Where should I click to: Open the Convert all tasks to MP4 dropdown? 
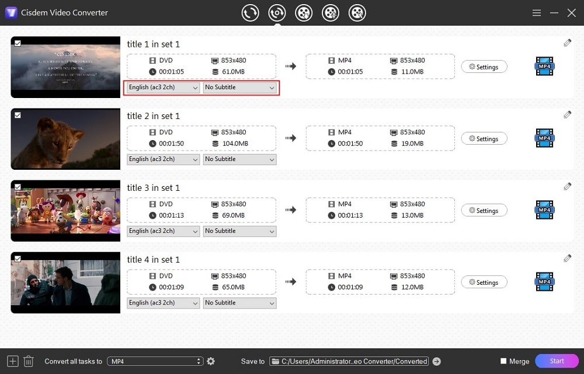(155, 361)
